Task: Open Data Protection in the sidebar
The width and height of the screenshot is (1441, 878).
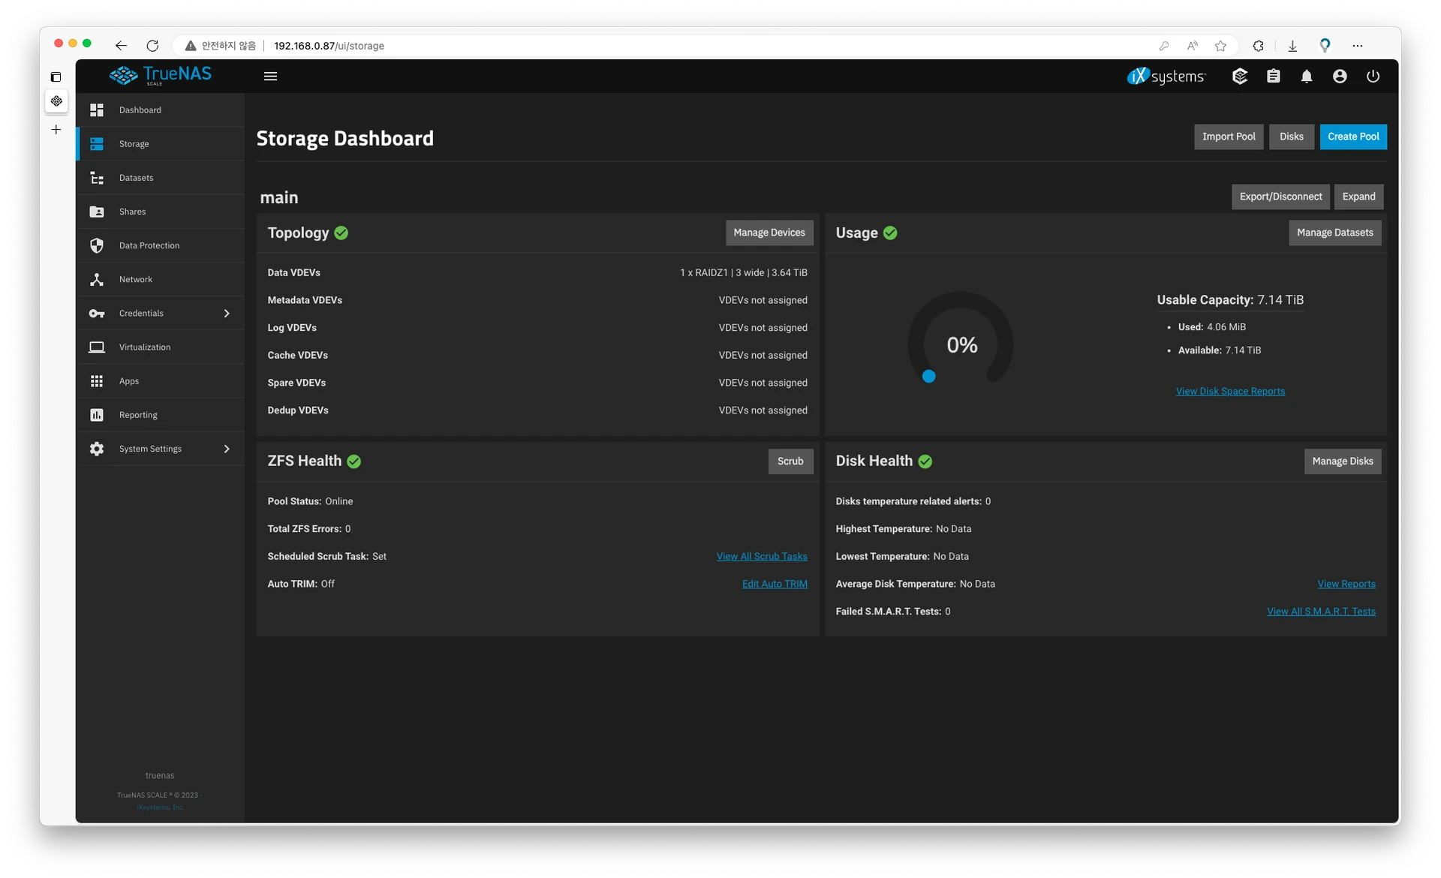Action: (149, 245)
